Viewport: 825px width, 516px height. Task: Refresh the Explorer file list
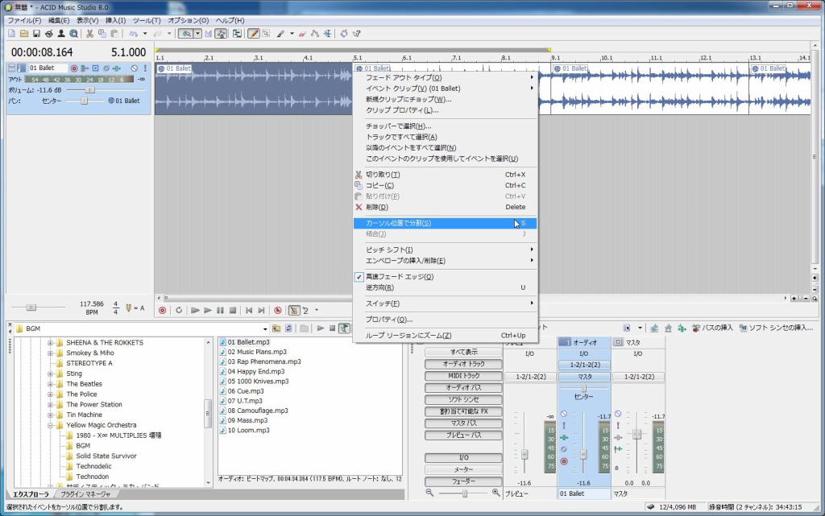click(x=288, y=328)
